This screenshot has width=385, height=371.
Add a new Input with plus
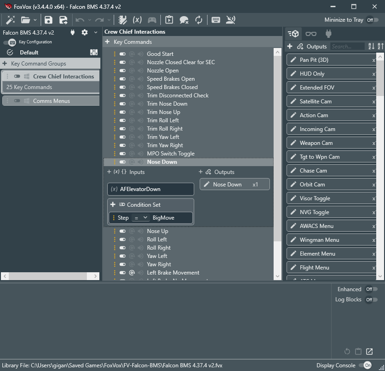[109, 172]
